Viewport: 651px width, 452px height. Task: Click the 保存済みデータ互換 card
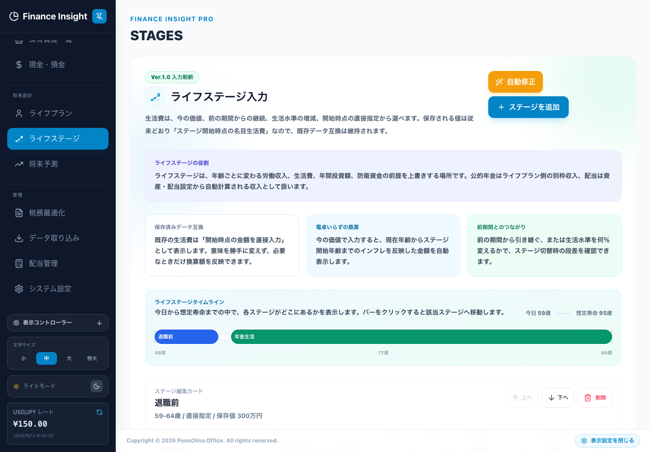222,245
